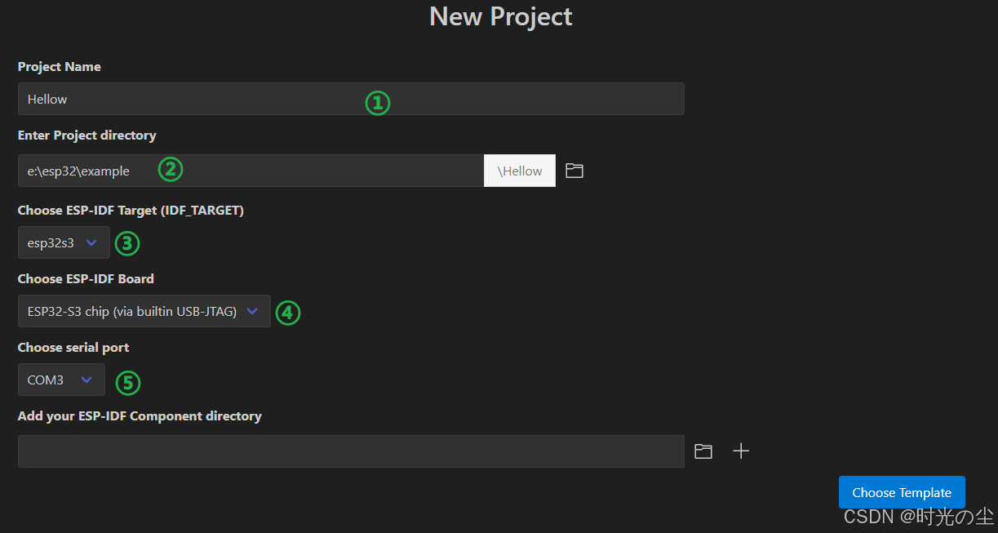
Task: Click the Choose Template button
Action: [902, 492]
